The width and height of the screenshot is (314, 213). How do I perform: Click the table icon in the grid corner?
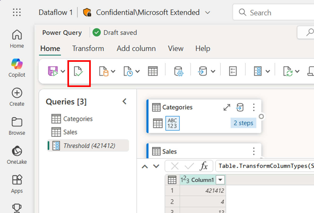point(172,180)
